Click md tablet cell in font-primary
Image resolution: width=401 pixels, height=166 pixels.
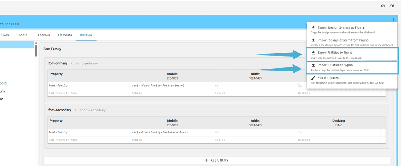point(255,86)
